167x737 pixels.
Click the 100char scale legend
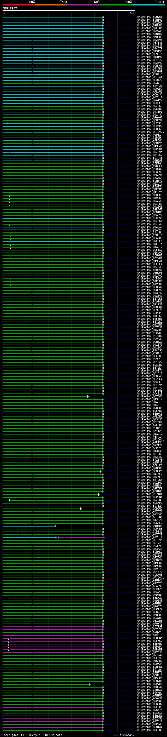click(124, 735)
